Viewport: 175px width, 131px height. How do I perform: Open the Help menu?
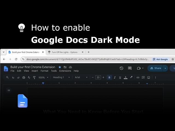pos(76,71)
